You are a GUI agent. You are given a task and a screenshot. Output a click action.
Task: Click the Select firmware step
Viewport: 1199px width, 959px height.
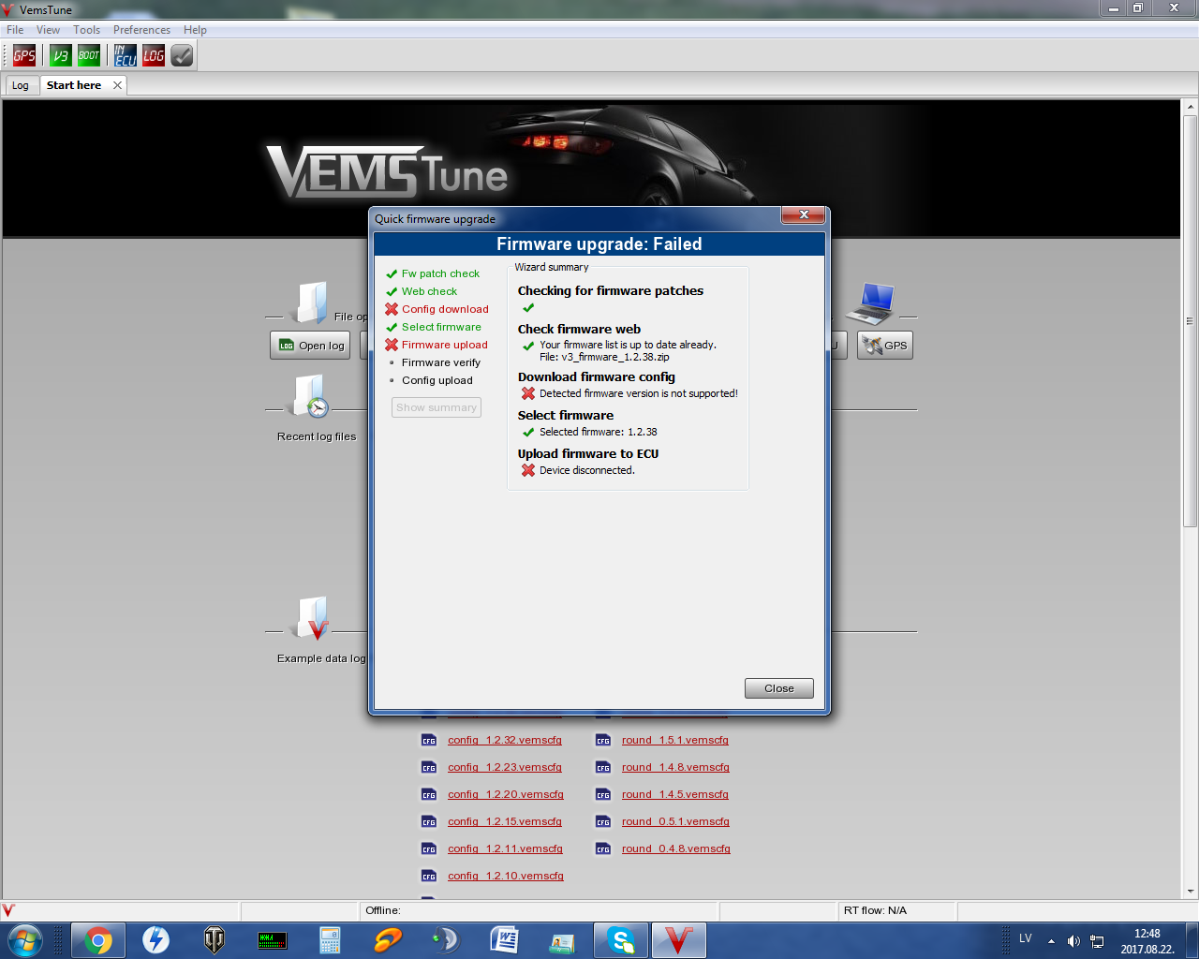click(441, 327)
